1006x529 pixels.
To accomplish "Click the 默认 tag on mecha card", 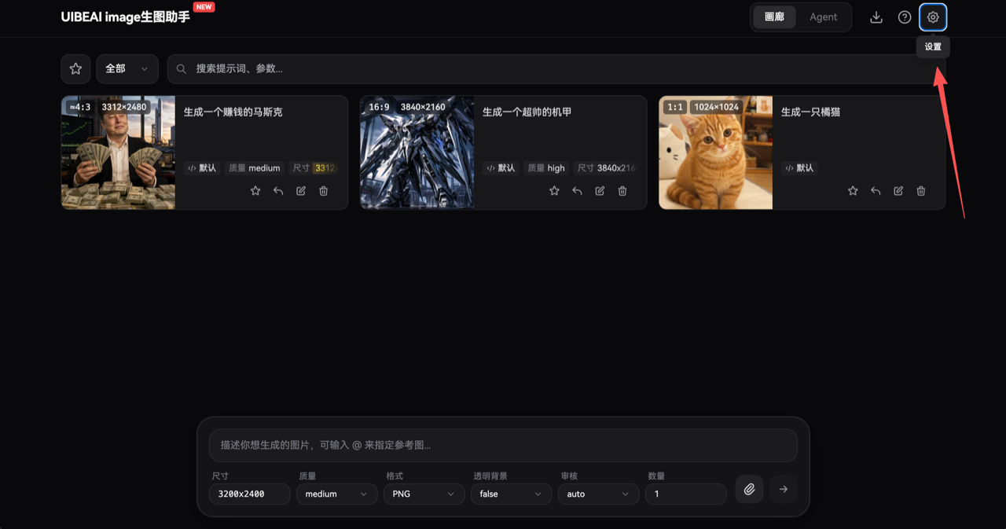I will pyautogui.click(x=501, y=168).
